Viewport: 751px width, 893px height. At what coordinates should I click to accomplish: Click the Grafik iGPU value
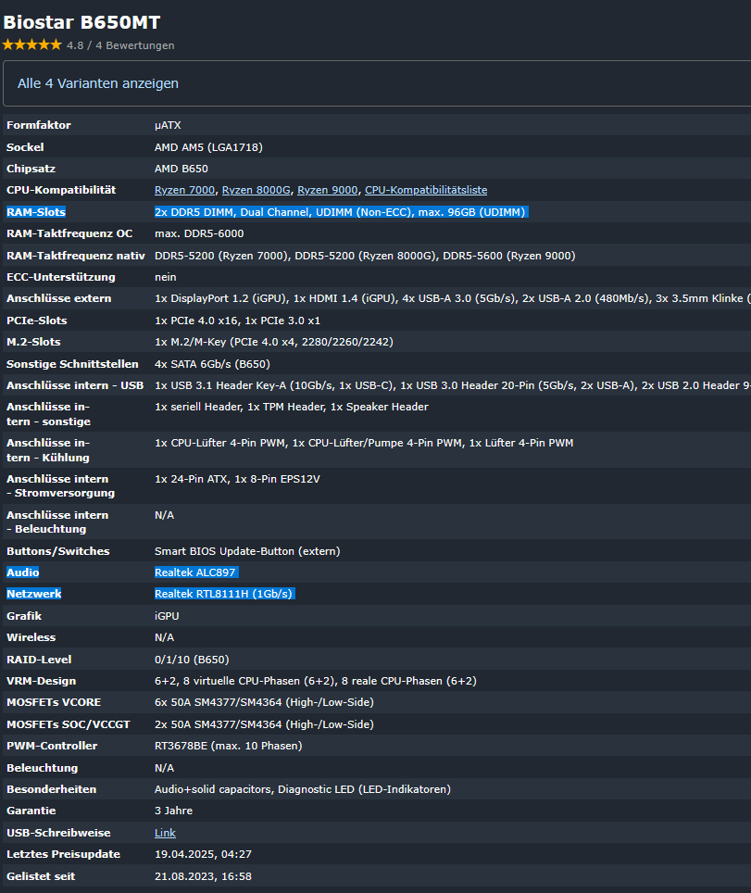coord(167,616)
